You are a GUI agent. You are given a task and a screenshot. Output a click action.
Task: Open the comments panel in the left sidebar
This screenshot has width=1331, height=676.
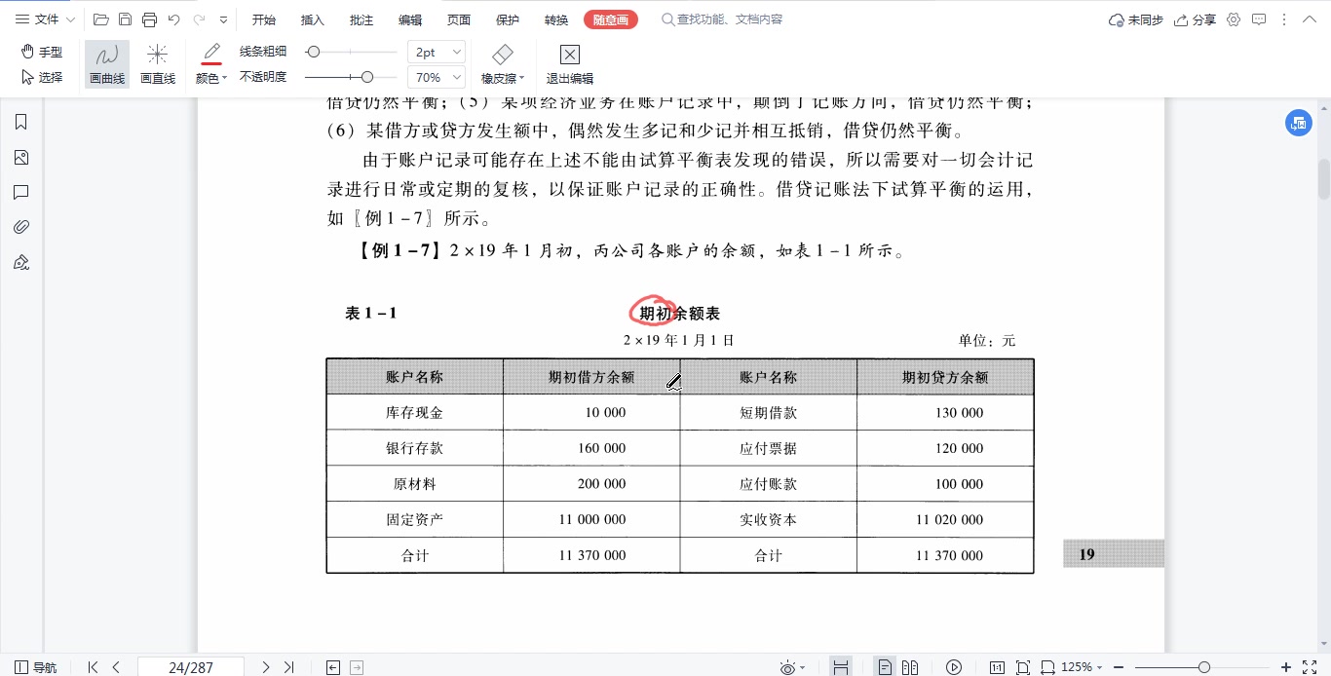coord(21,192)
